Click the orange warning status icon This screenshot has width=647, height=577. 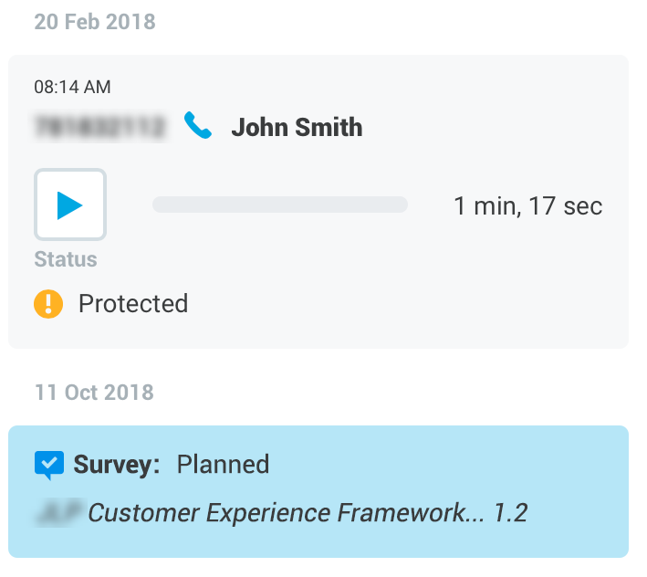[48, 303]
